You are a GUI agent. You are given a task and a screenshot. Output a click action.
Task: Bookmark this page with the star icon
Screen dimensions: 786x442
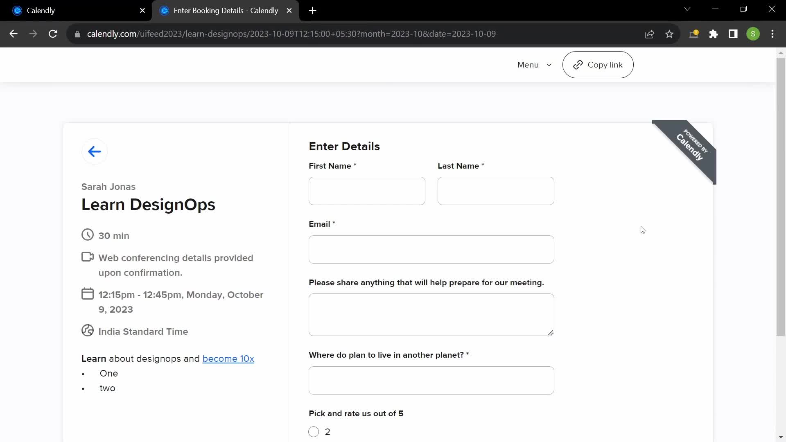point(669,34)
